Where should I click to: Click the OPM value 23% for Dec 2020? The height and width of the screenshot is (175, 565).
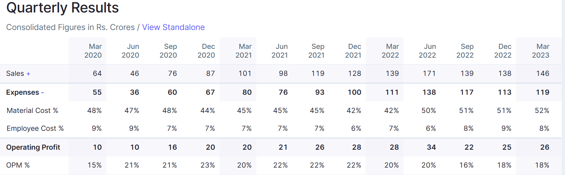click(x=208, y=165)
